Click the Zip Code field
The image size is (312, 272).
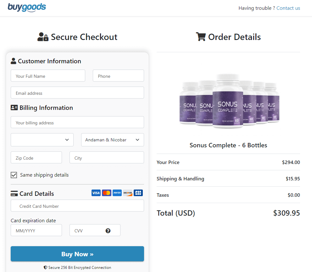pyautogui.click(x=36, y=157)
